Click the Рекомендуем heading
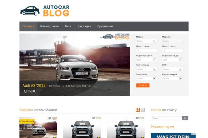208x138 pixels. click(163, 127)
